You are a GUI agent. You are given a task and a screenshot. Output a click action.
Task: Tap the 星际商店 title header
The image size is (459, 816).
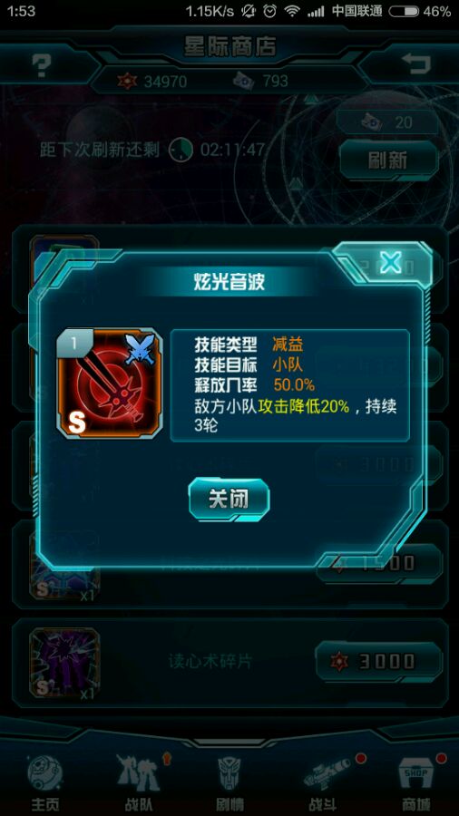[x=229, y=47]
